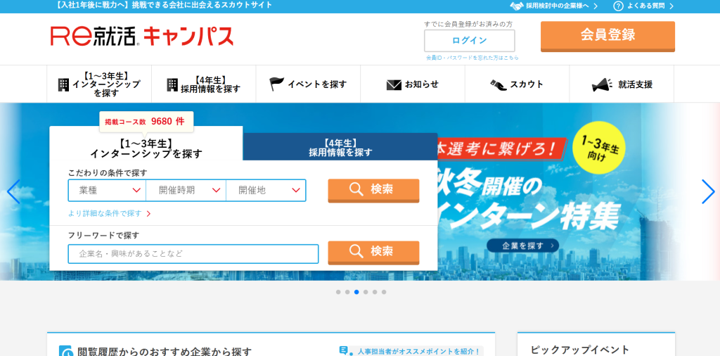Screen dimensions: 720x356
Task: Advance to next banner with right arrow
Action: pyautogui.click(x=708, y=191)
